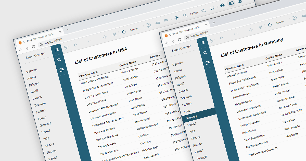Go to previous page in USA window
Image resolution: width=306 pixels, height=161 pixels.
[75, 45]
